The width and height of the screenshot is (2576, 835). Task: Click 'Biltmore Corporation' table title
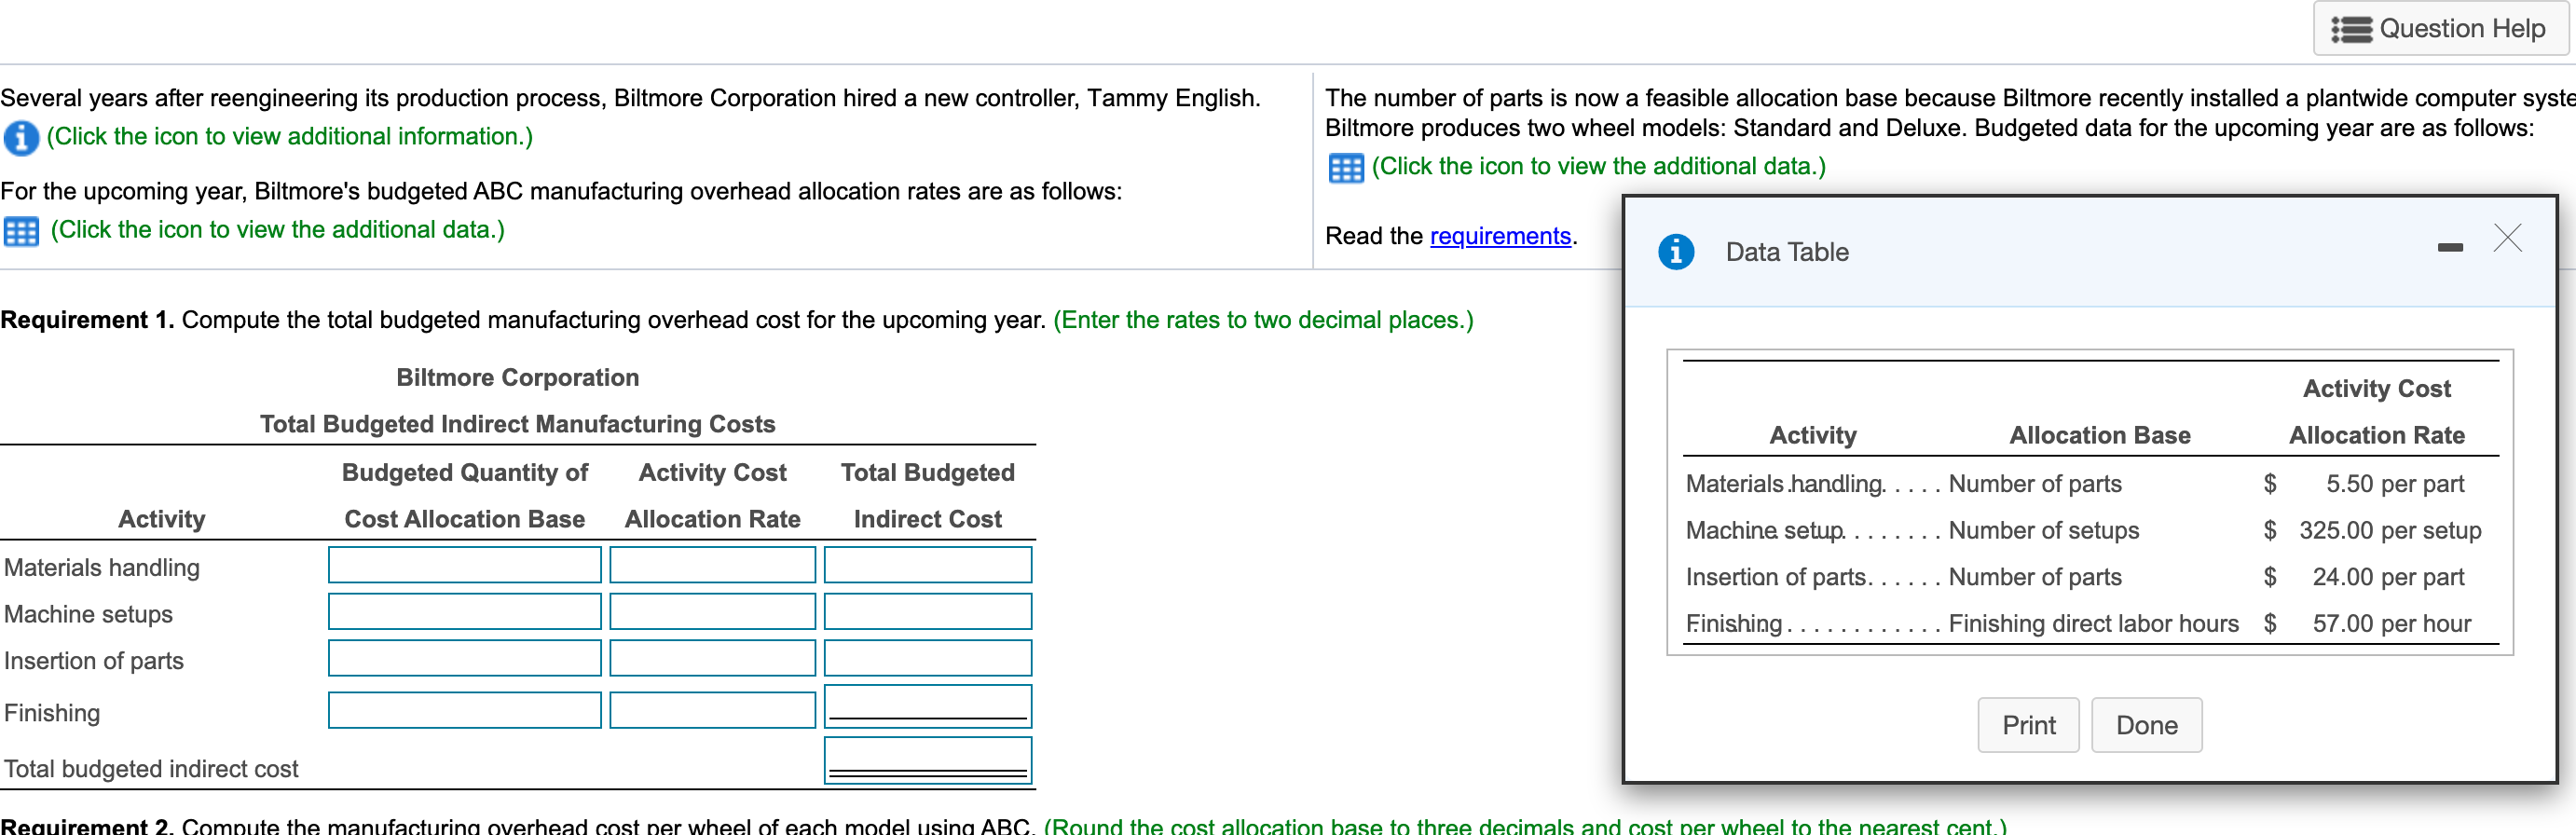[517, 377]
